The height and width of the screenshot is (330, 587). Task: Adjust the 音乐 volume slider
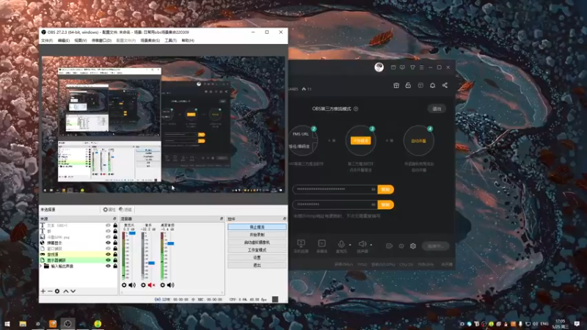click(x=151, y=263)
